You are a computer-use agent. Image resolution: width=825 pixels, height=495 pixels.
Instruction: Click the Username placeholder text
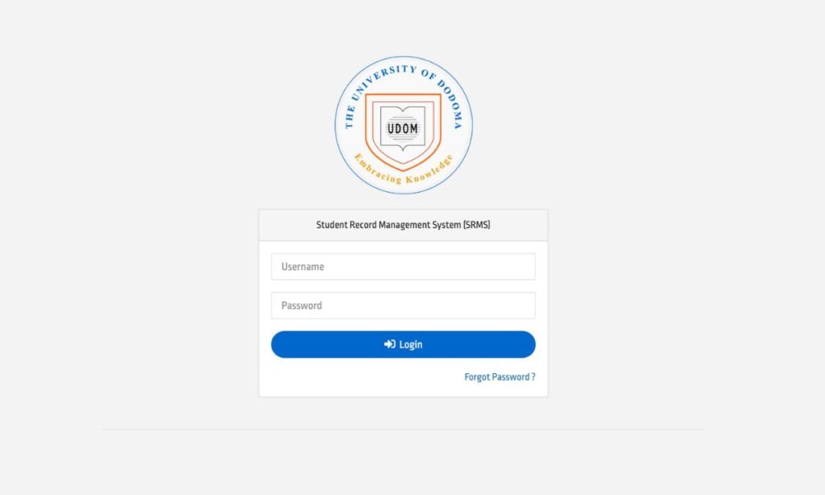(303, 267)
